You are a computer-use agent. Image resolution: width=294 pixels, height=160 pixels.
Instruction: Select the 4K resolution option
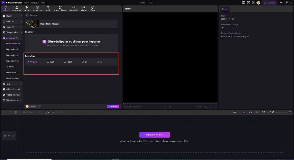(99, 62)
